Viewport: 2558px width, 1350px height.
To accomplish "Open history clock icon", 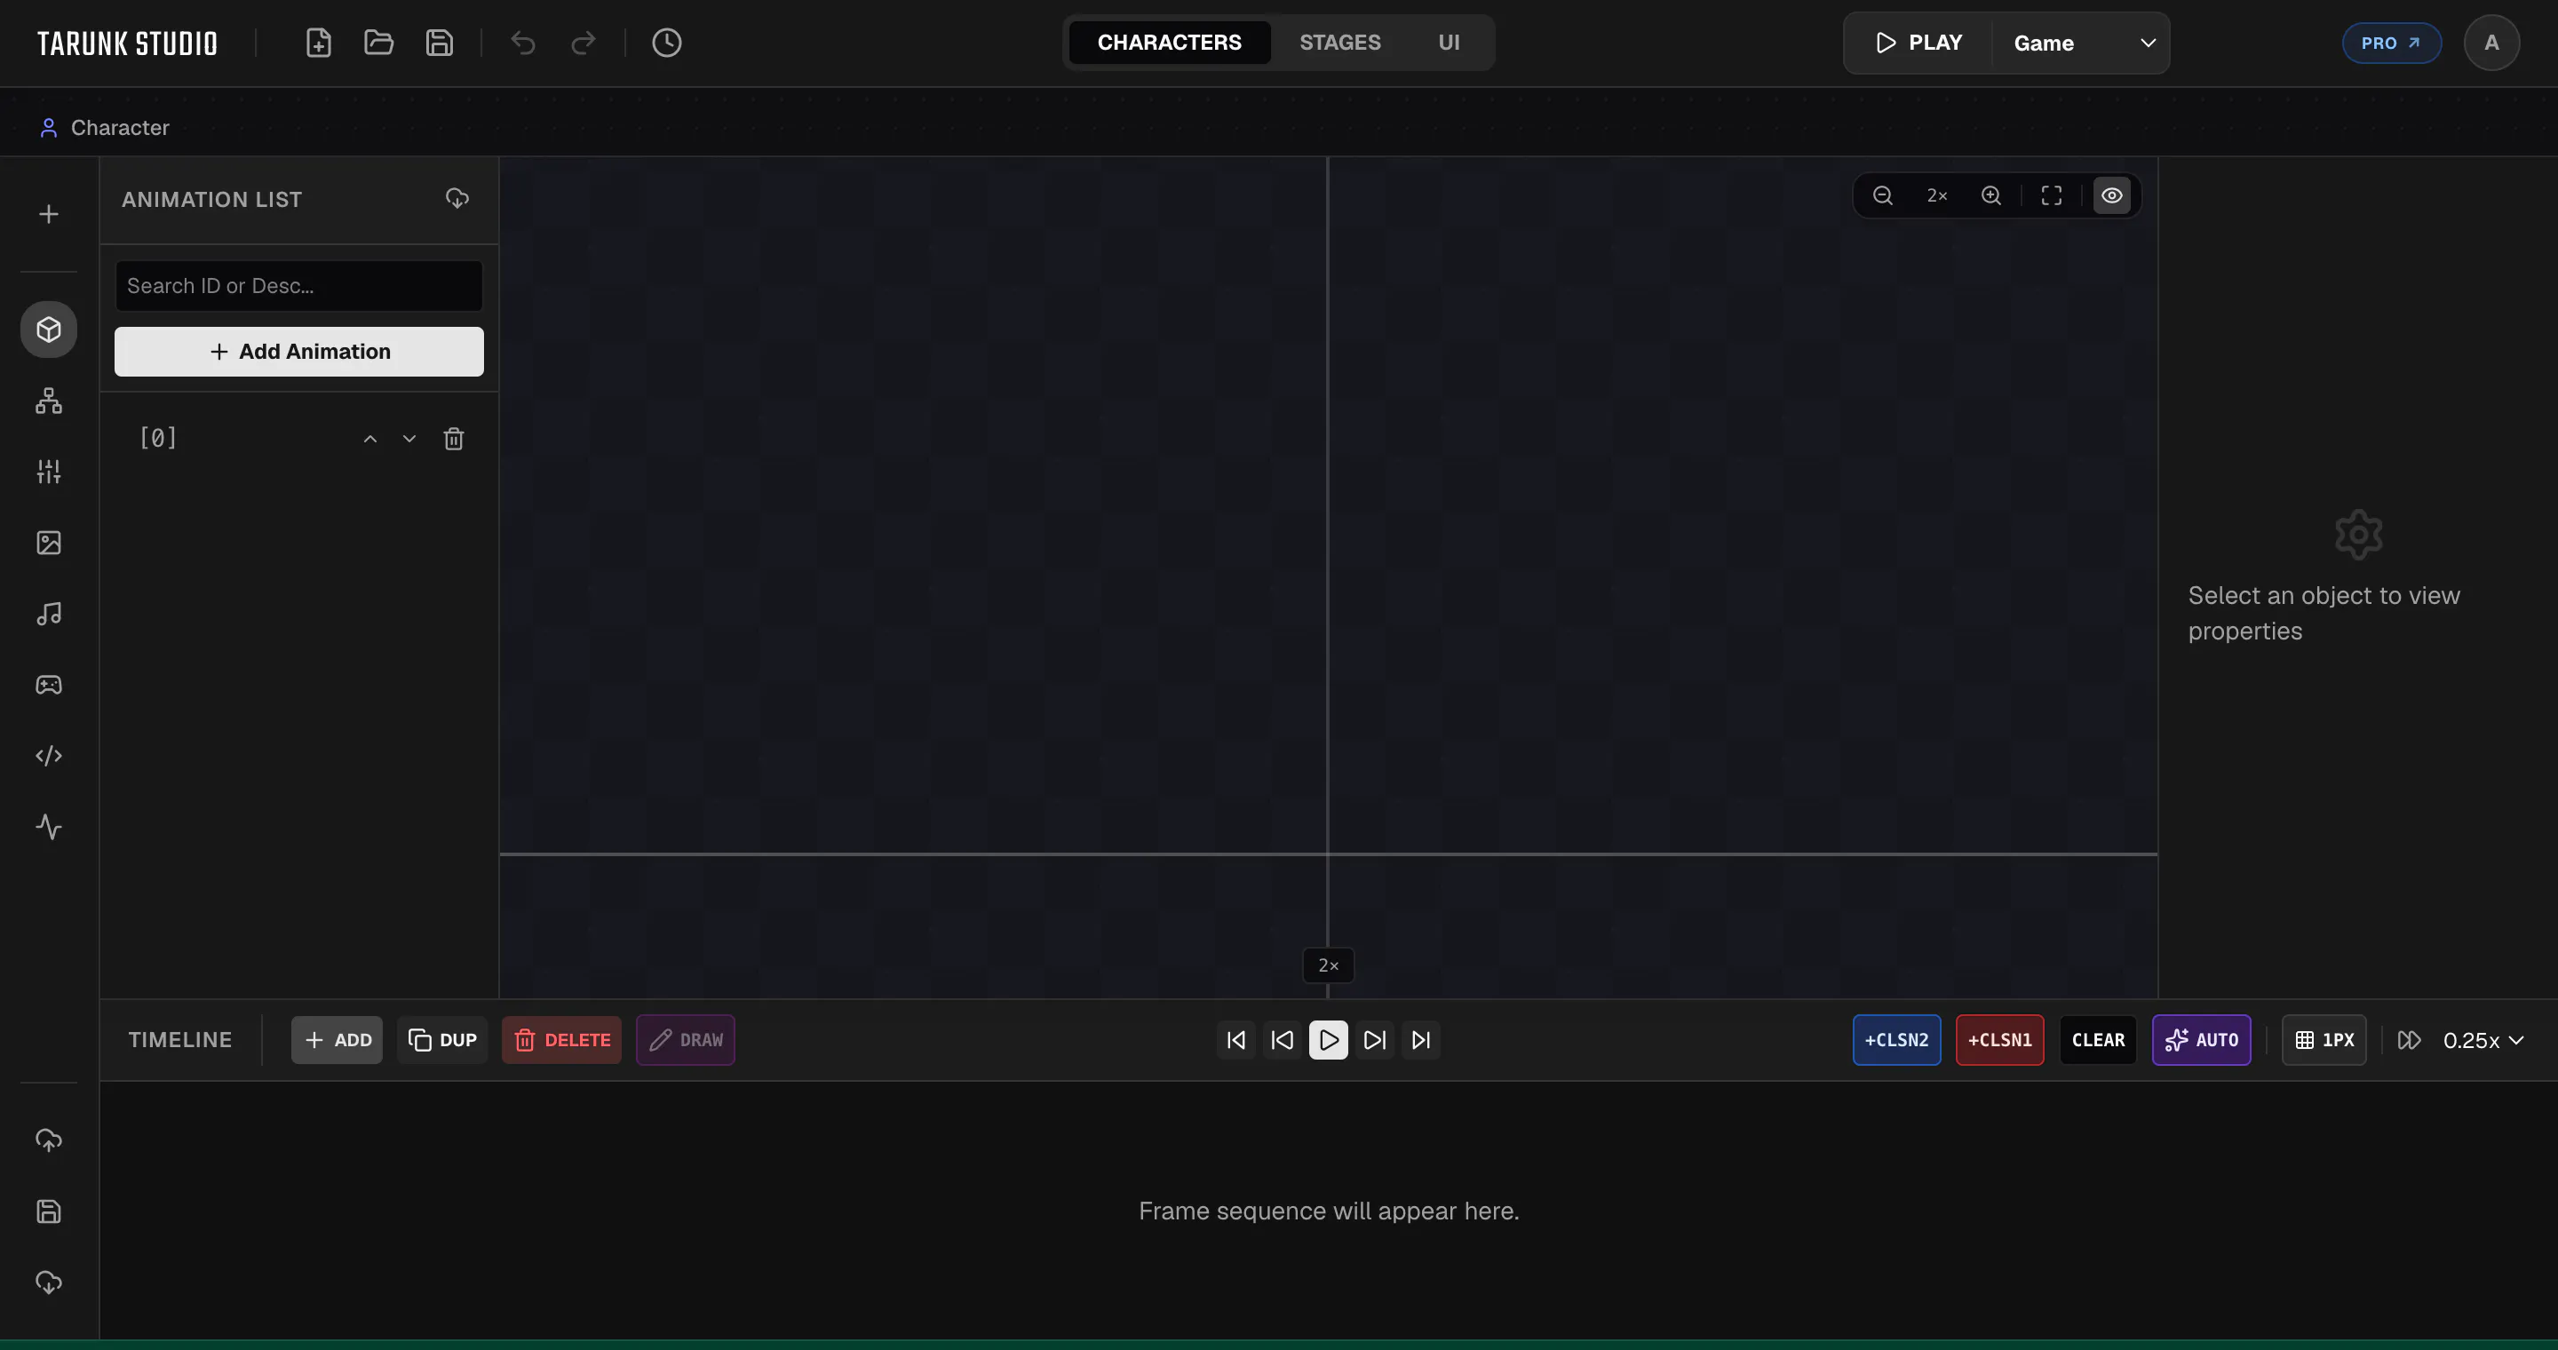I will [666, 43].
